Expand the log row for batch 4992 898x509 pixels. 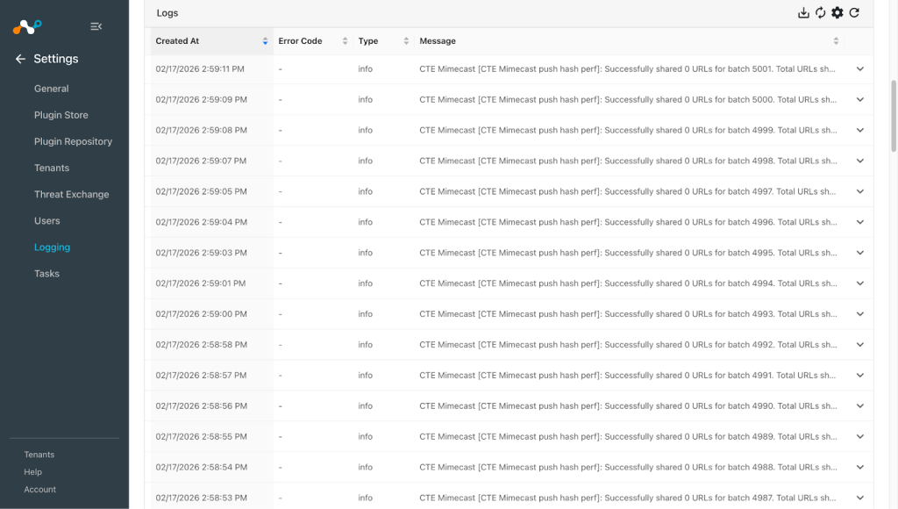click(x=859, y=345)
